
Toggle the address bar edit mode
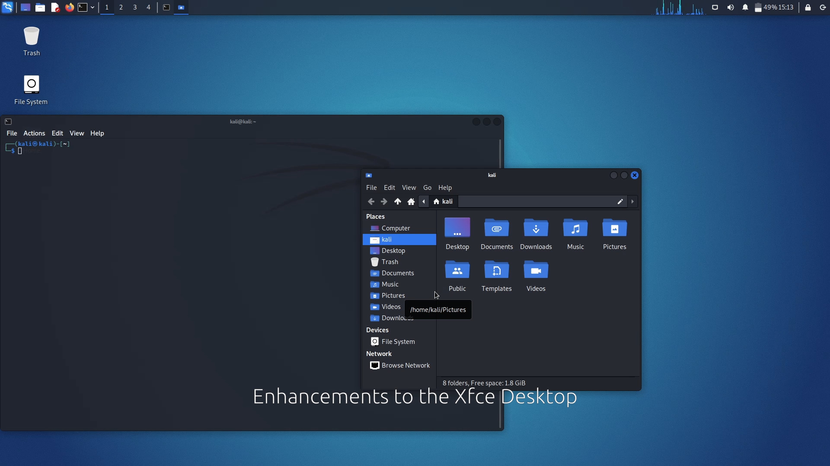tap(620, 202)
